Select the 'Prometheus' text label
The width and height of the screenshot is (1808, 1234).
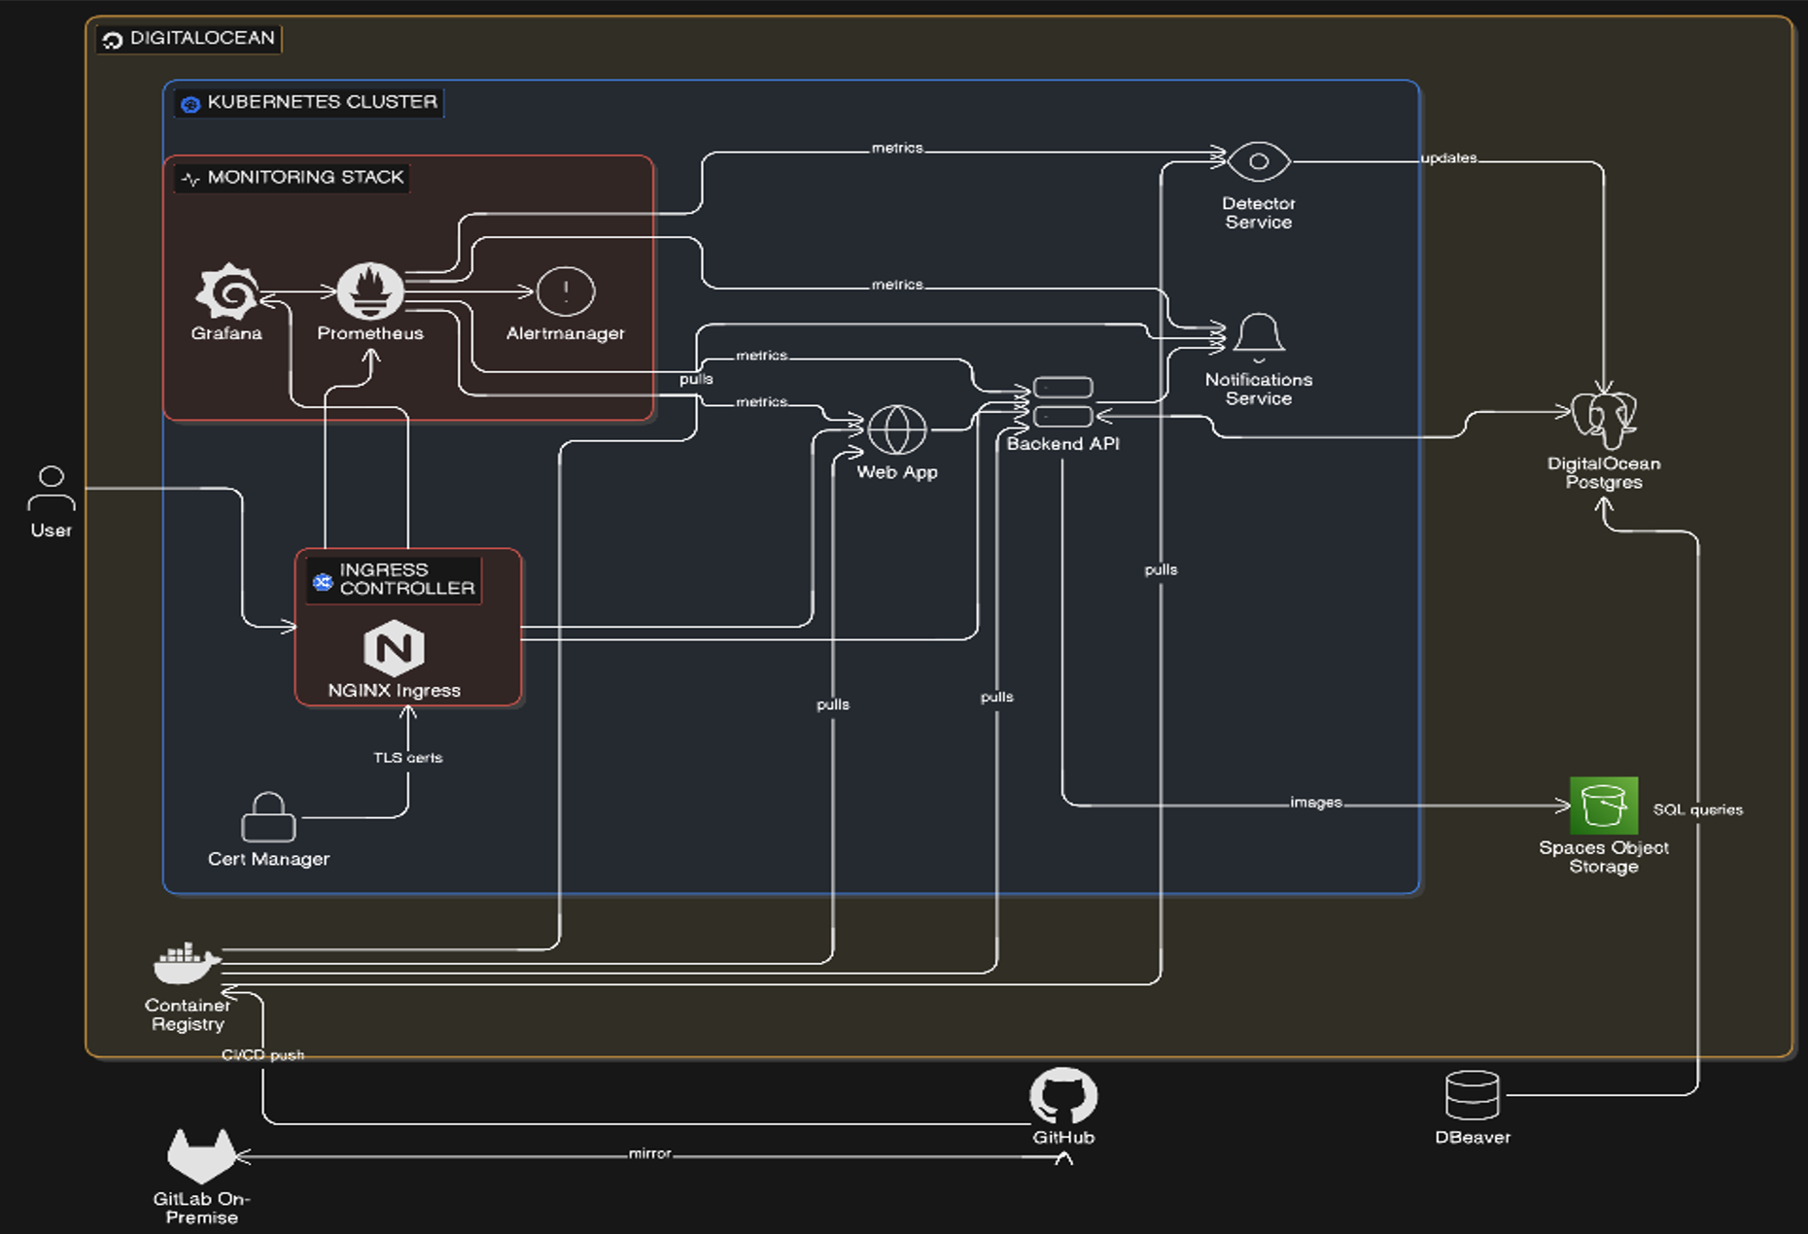370,333
